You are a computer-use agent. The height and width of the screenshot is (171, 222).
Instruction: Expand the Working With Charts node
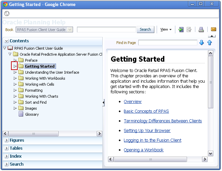coord(15,96)
